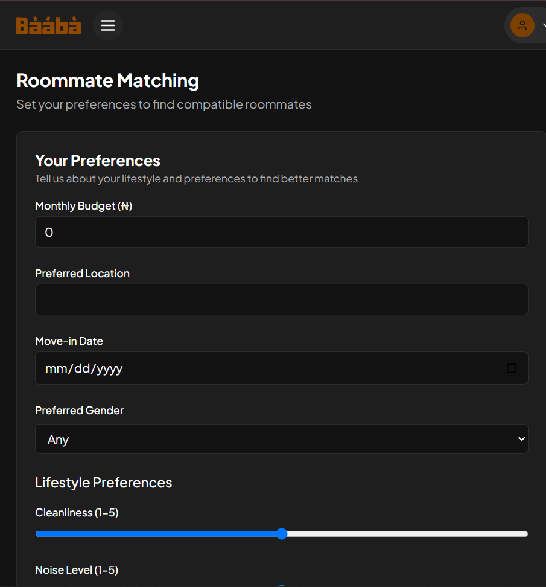
Task: Click the chevron arrow of the gender select
Action: point(522,439)
